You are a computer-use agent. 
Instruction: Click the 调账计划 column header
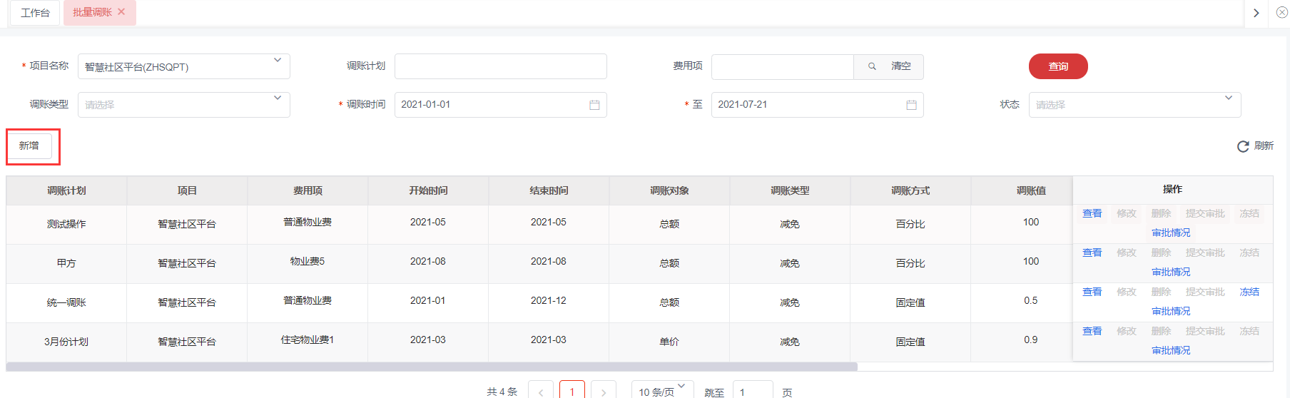tap(66, 190)
